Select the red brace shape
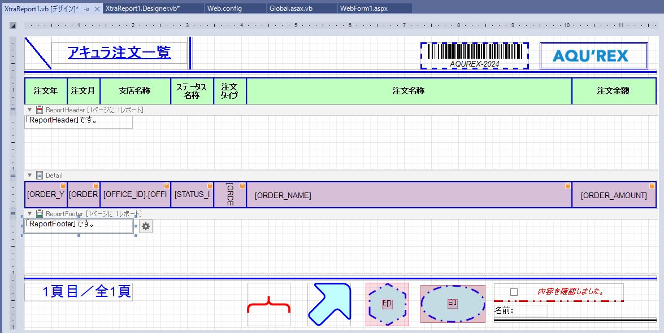Screen dimensions: 664x333 coord(268,305)
